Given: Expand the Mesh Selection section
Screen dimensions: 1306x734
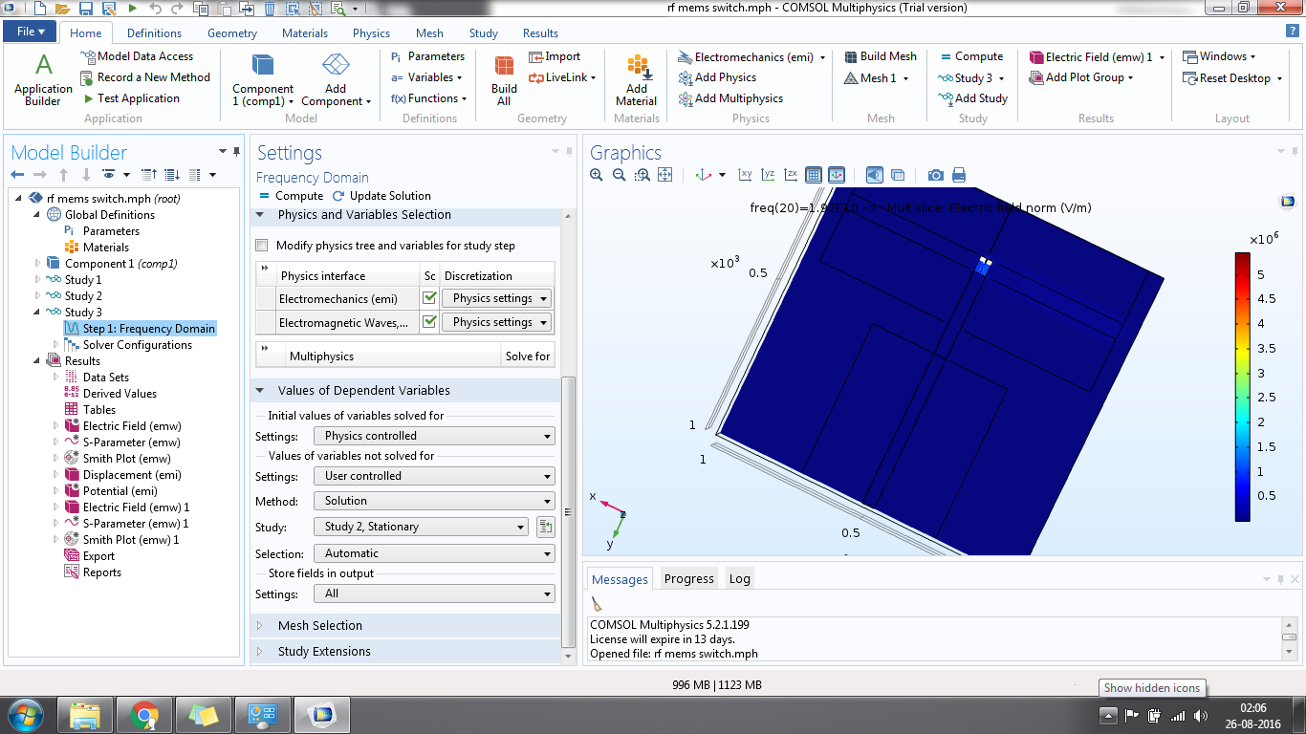Looking at the screenshot, I should point(319,626).
